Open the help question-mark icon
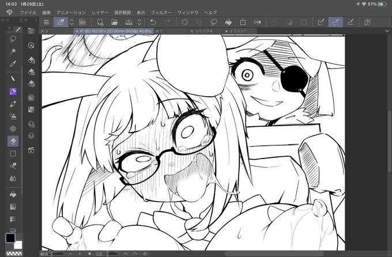 (x=367, y=22)
